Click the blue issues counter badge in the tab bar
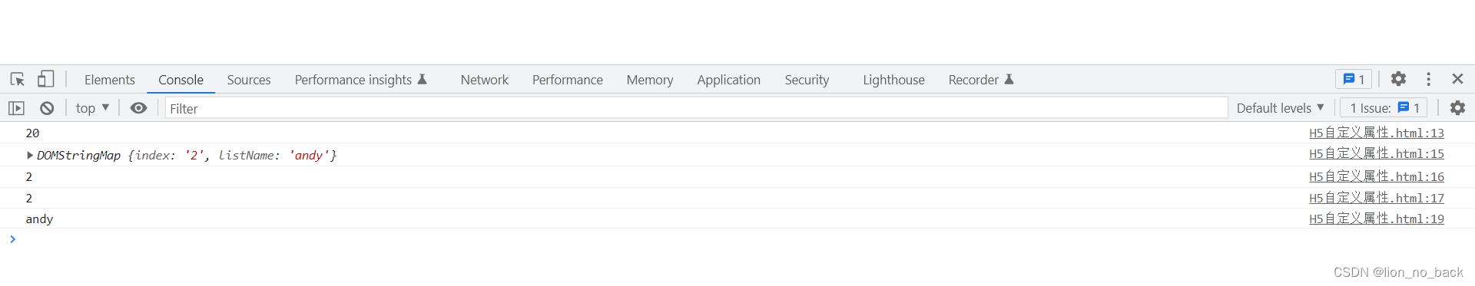Screen dimensions: 1475x286 coord(1354,79)
